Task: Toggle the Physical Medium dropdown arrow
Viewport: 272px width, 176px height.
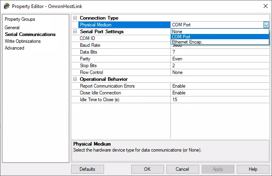Action: point(266,25)
